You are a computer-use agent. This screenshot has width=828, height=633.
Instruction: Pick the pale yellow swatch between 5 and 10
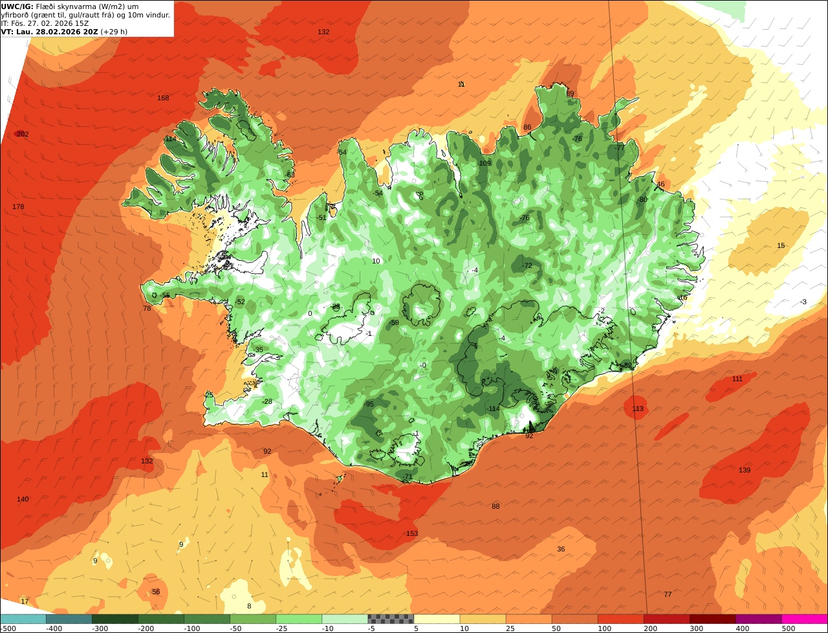point(436,619)
